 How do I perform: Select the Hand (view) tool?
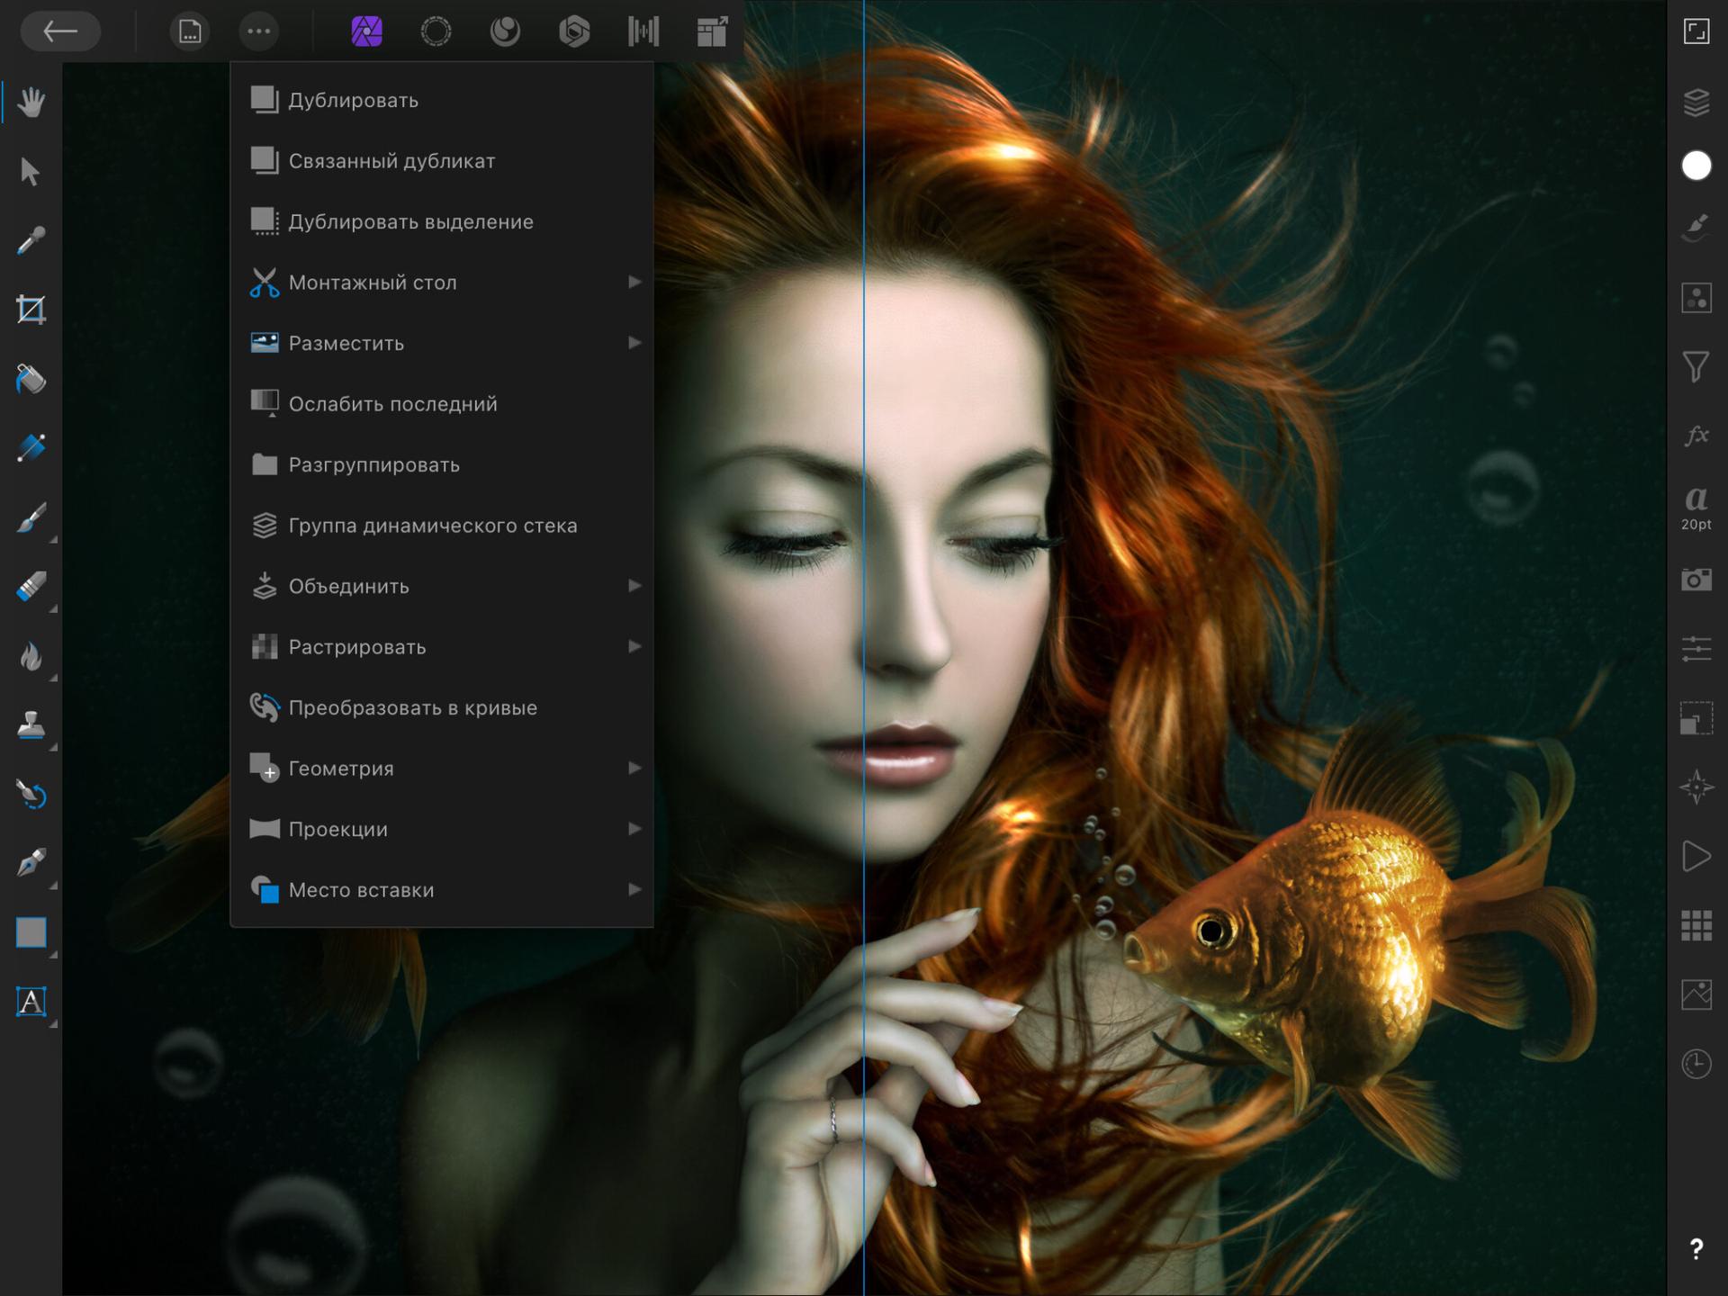point(31,102)
